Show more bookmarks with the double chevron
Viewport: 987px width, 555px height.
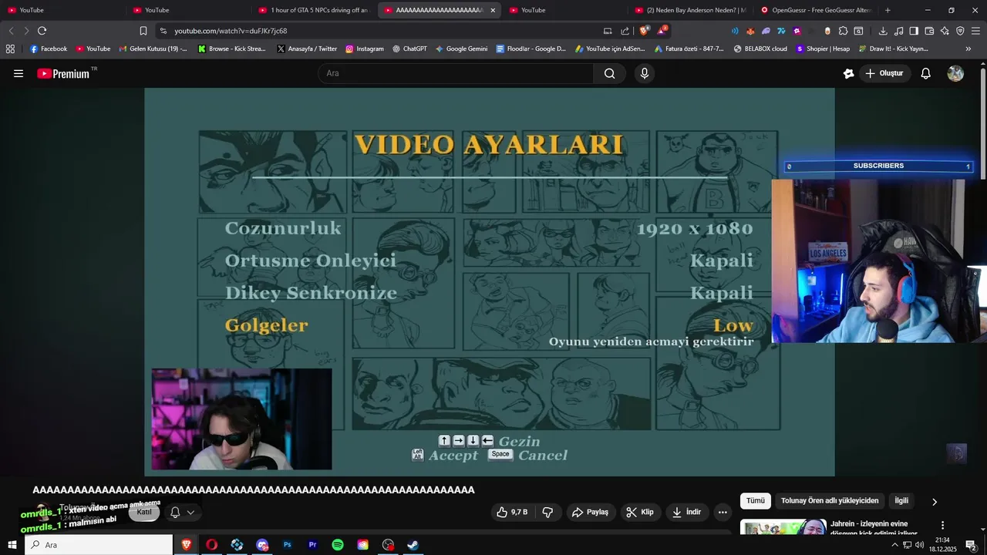(x=968, y=49)
